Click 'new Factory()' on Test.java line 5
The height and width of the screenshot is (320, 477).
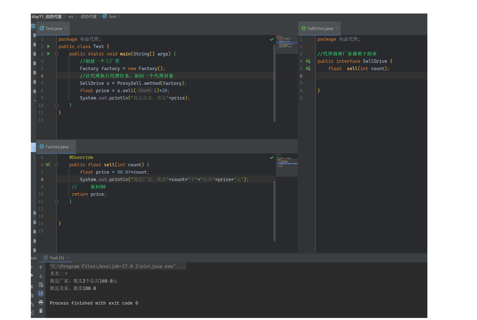click(x=146, y=68)
